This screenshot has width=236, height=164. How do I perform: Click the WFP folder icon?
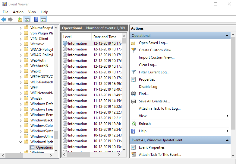(x=26, y=87)
